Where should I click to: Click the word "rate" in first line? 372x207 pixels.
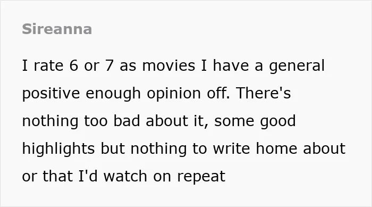[49, 66]
